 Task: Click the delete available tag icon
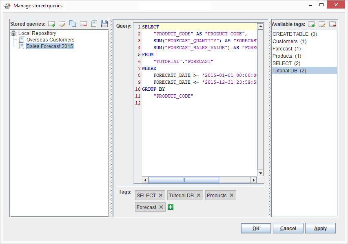tap(332, 24)
